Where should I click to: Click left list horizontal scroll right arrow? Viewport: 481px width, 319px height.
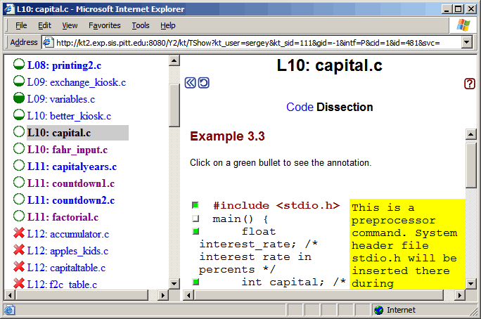pos(162,295)
